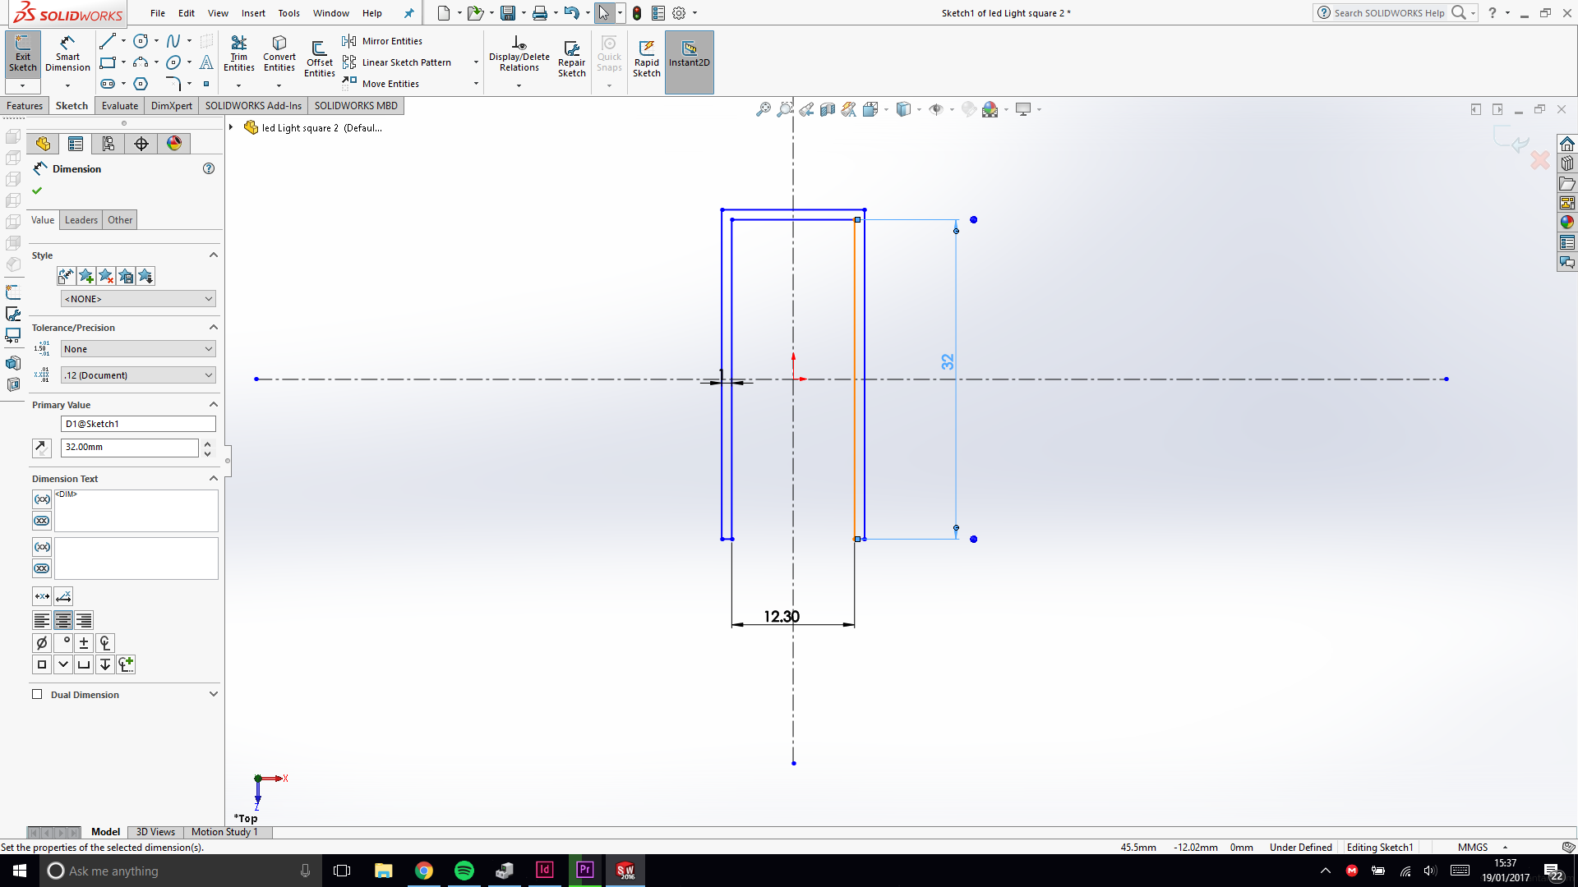Image resolution: width=1578 pixels, height=887 pixels.
Task: Open the Tolerance type None dropdown
Action: point(138,349)
